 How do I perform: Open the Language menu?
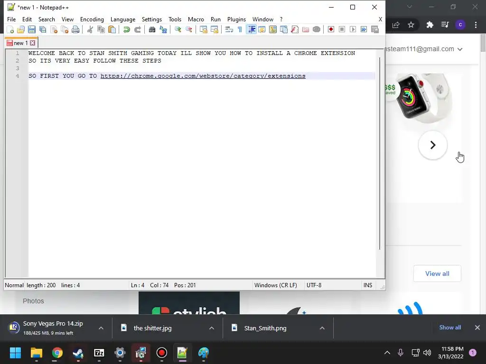click(x=123, y=19)
